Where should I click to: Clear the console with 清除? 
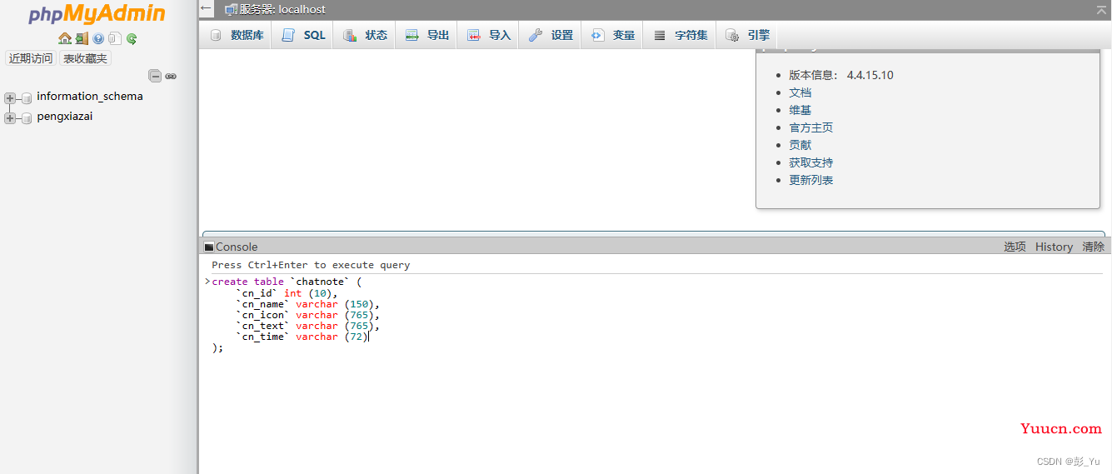point(1094,247)
